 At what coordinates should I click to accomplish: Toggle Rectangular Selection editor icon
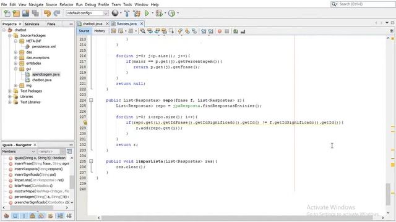click(x=171, y=31)
